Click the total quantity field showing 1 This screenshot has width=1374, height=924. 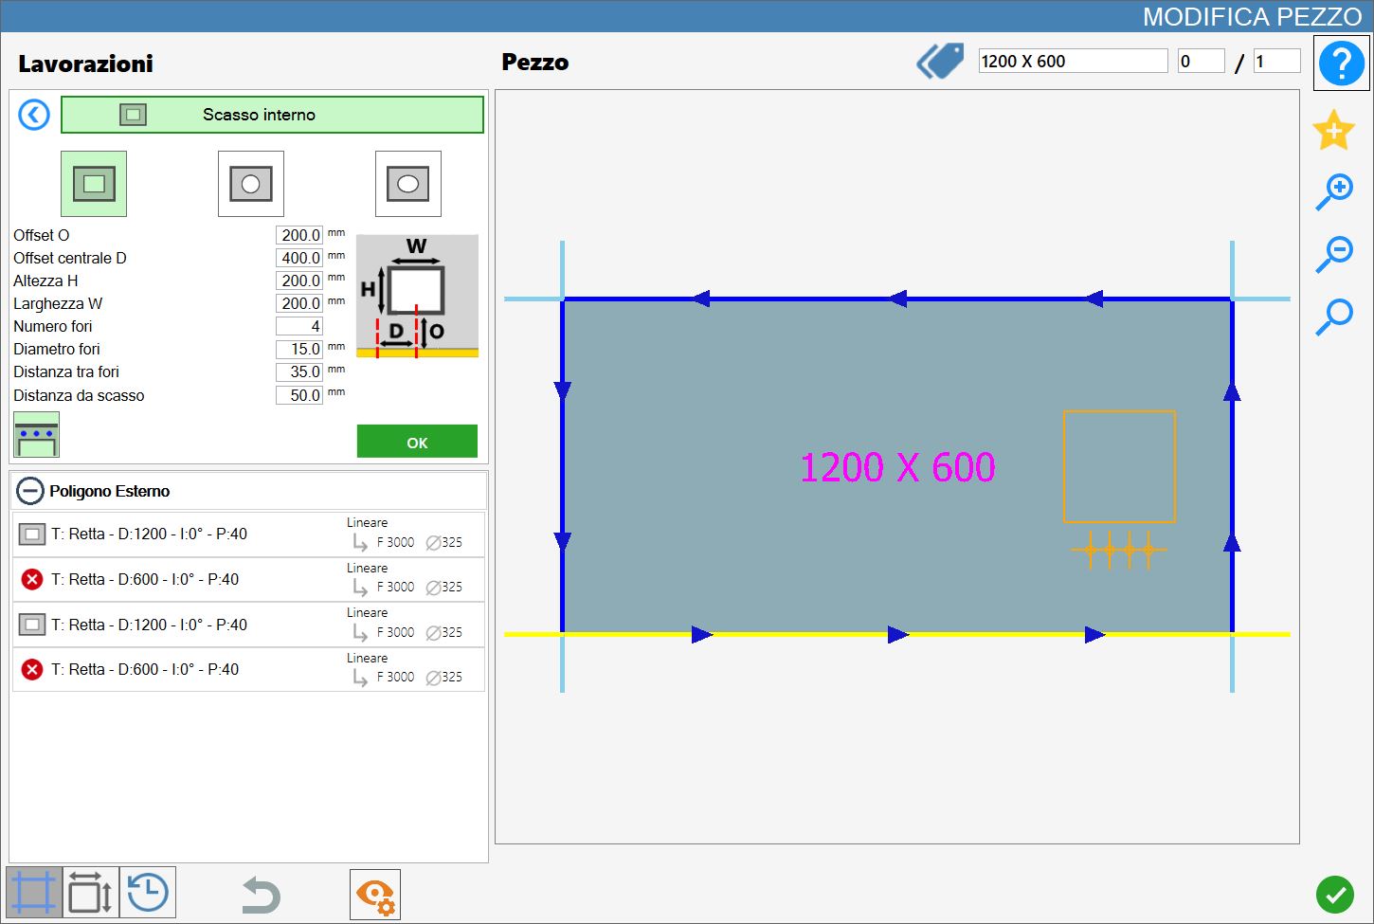[1276, 62]
